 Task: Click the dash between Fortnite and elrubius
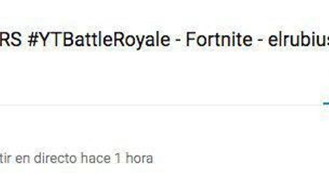coord(260,41)
